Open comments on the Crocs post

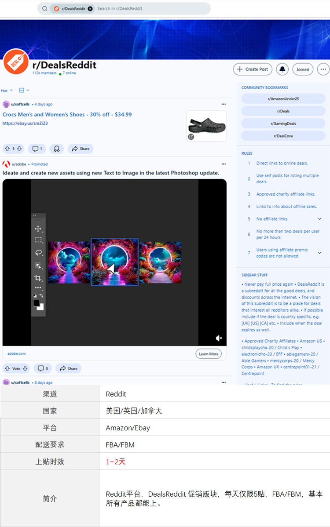point(37,149)
